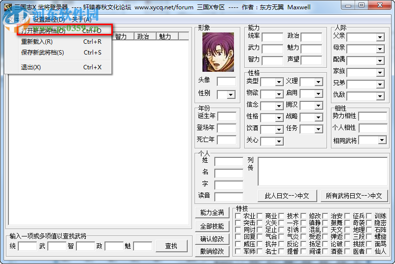The image size is (395, 264).
Task: Toggle the 商业 skill checkbox
Action: pyautogui.click(x=260, y=216)
